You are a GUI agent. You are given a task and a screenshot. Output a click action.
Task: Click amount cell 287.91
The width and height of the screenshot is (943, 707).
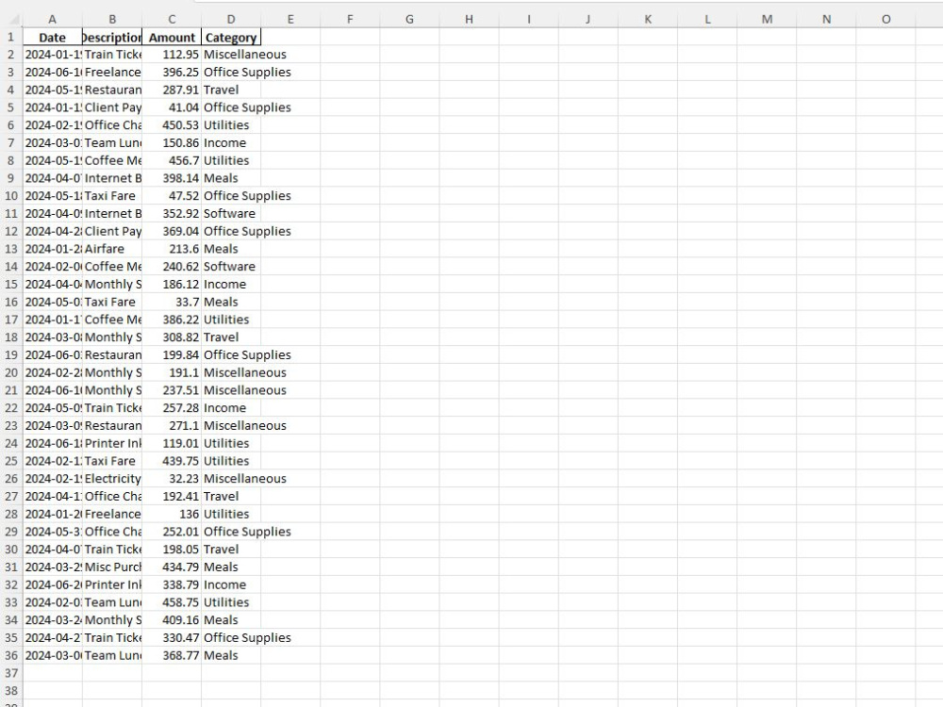[172, 90]
